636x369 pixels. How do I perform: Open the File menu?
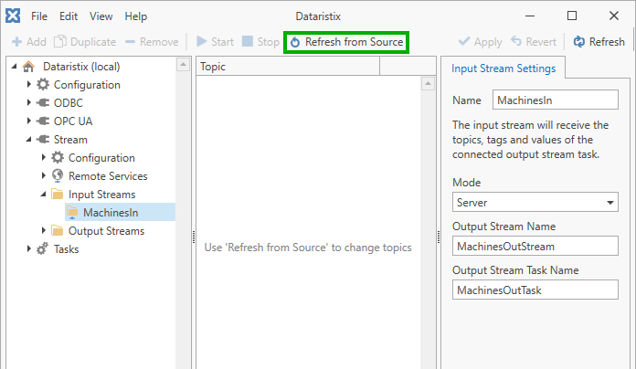pyautogui.click(x=39, y=16)
